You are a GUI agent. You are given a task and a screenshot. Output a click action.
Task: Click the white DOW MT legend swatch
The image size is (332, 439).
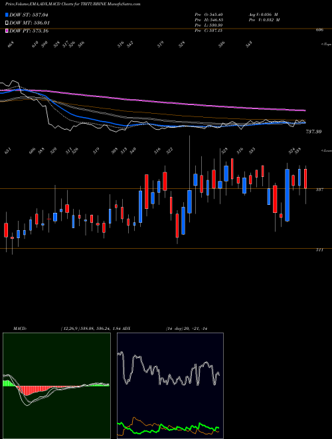click(x=7, y=23)
